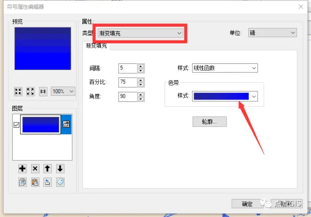Open the 类型 渐变填充 type dropdown
Viewport: 311px width, 217px height.
[140, 33]
